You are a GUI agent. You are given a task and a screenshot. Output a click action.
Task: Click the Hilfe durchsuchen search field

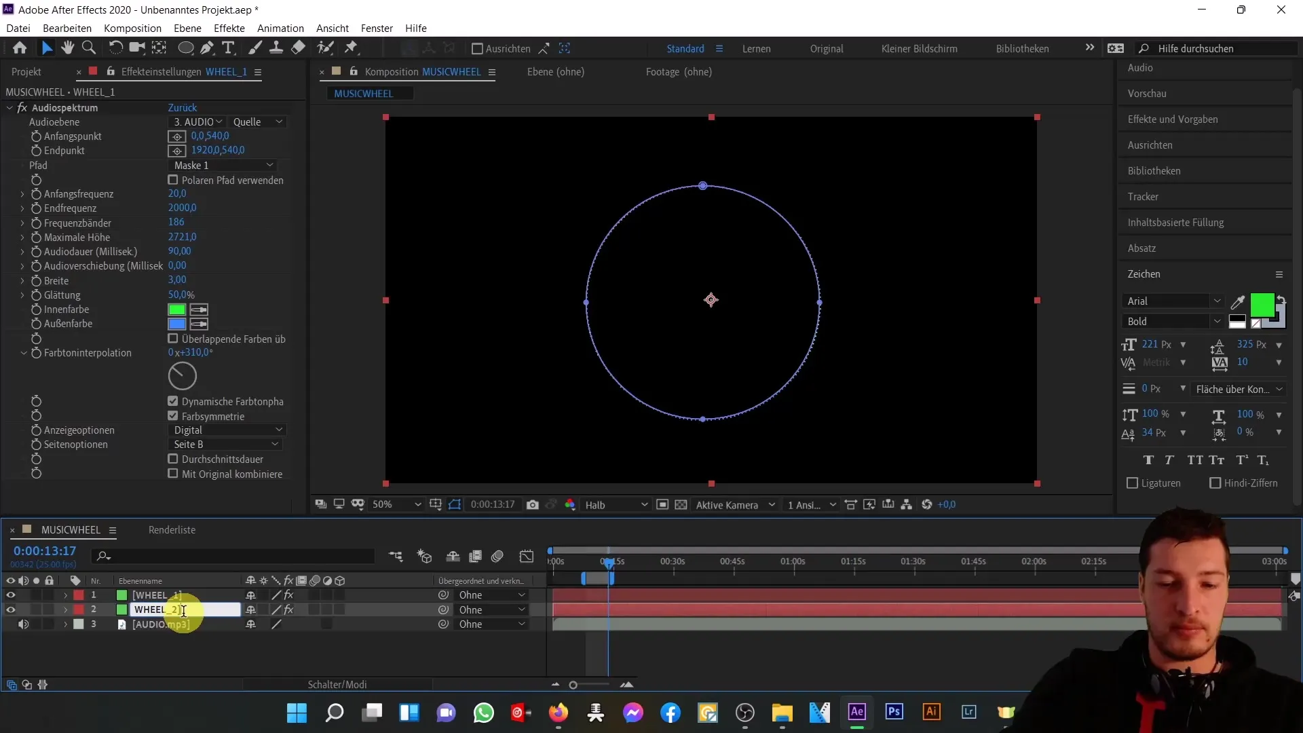click(1218, 49)
